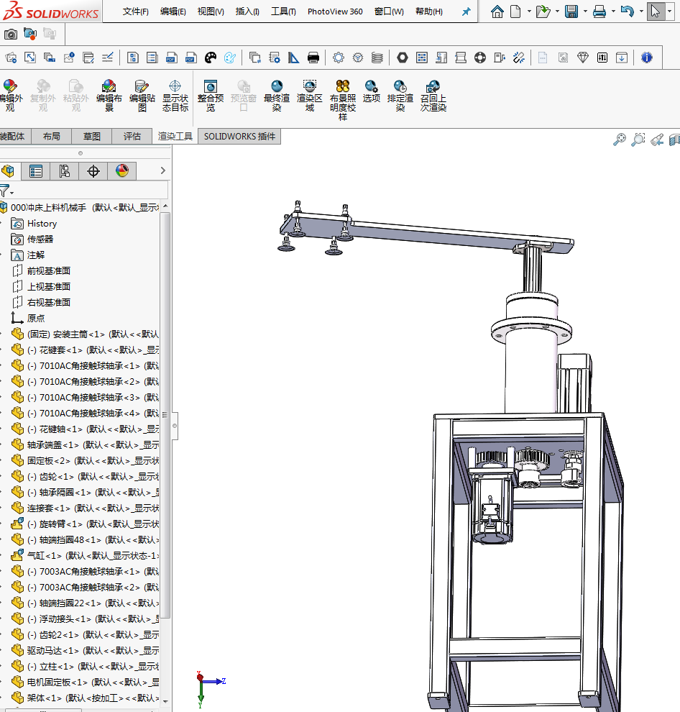Select the 气缸<1> component

[x=93, y=556]
